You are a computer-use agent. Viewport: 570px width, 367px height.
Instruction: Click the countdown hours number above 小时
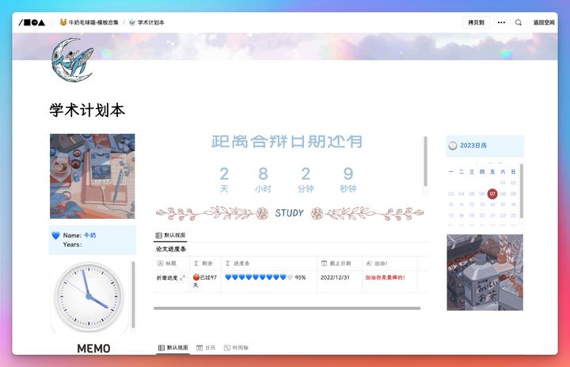263,174
